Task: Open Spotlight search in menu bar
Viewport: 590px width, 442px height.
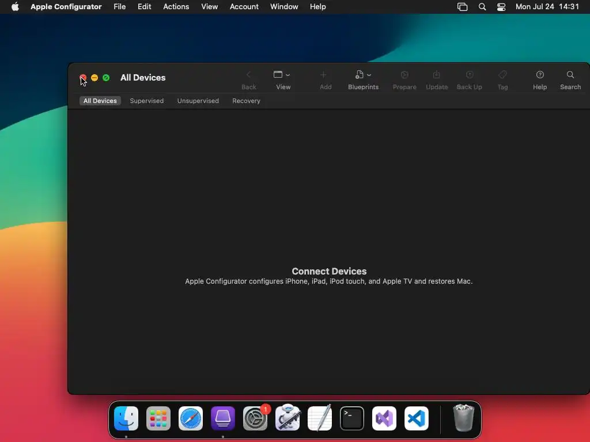Action: [x=482, y=7]
